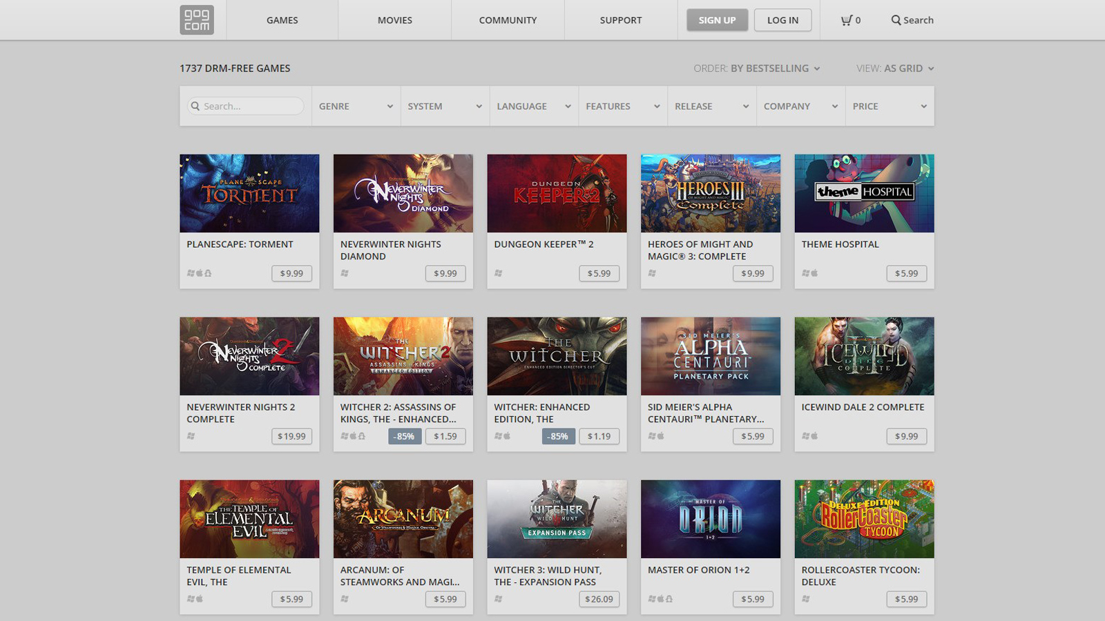Click the Windows icon under Planescape: Torment
The height and width of the screenshot is (621, 1105).
(191, 273)
